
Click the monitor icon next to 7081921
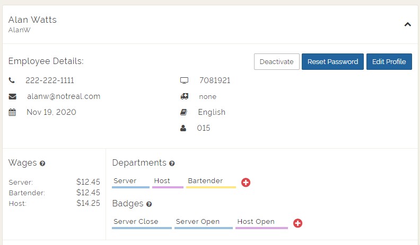tap(184, 81)
